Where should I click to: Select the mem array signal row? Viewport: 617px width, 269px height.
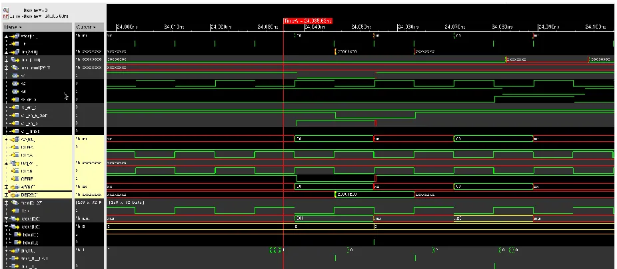[37, 202]
